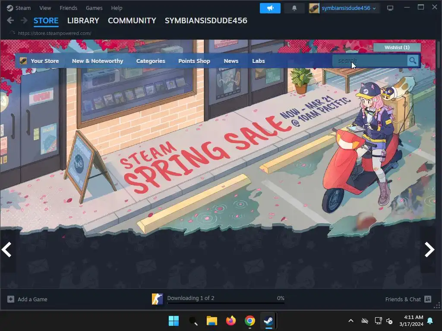Open Windows taskbar search
This screenshot has width=442, height=331.
tap(193, 321)
